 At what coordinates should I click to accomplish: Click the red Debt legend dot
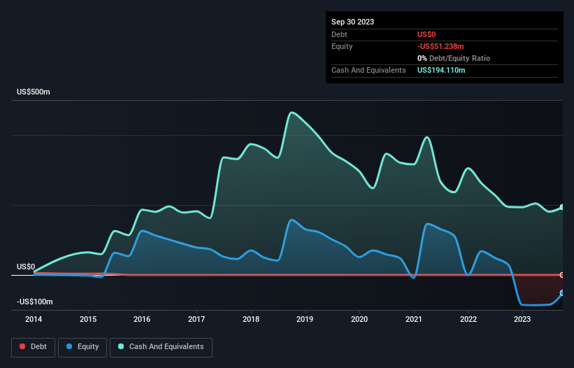pos(23,346)
